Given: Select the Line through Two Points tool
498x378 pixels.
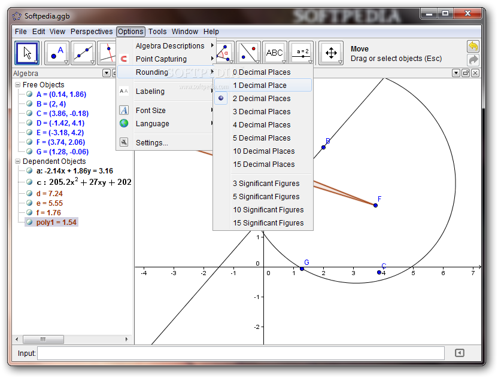Looking at the screenshot, I should (x=83, y=53).
